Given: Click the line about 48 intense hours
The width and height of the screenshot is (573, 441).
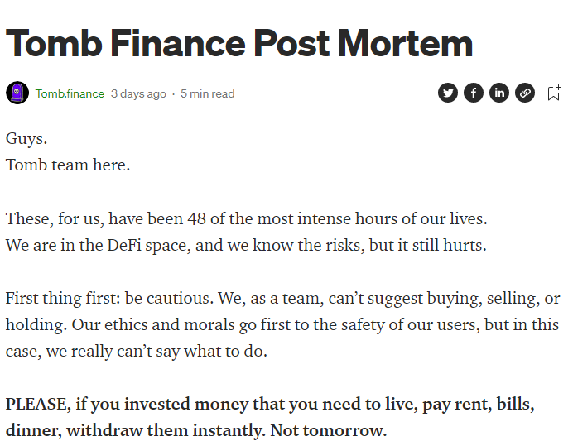Looking at the screenshot, I should click(247, 218).
